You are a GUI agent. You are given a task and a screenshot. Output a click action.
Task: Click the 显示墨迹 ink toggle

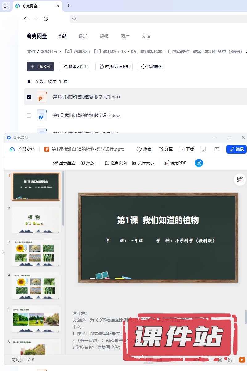click(64, 163)
